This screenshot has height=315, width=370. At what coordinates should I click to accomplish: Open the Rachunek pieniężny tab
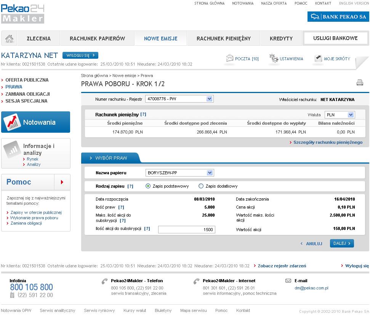point(223,38)
